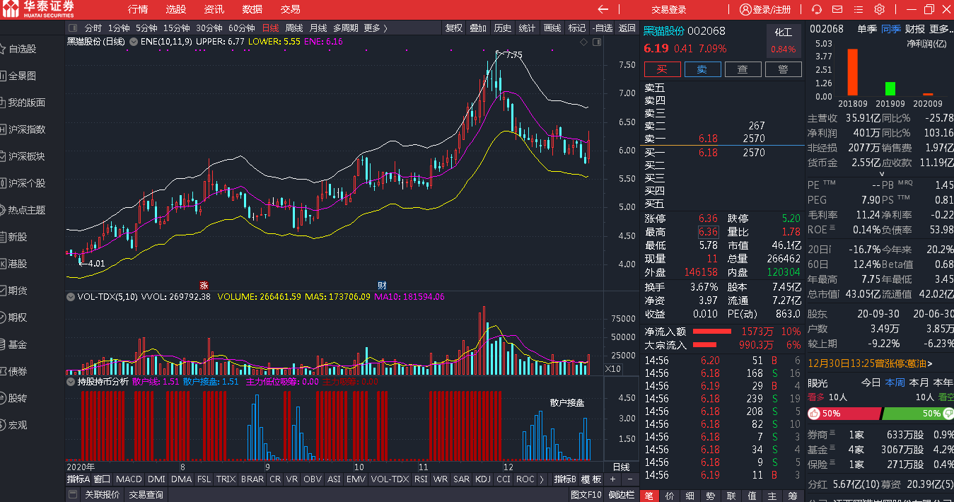This screenshot has width=954, height=502.
Task: Click the green 看空 50% sentiment bar
Action: [x=918, y=414]
